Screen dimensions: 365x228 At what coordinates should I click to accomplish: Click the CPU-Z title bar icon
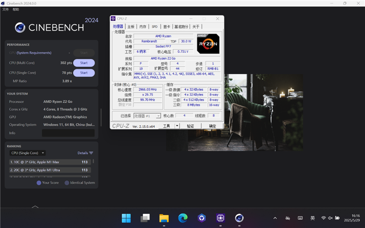(113, 19)
